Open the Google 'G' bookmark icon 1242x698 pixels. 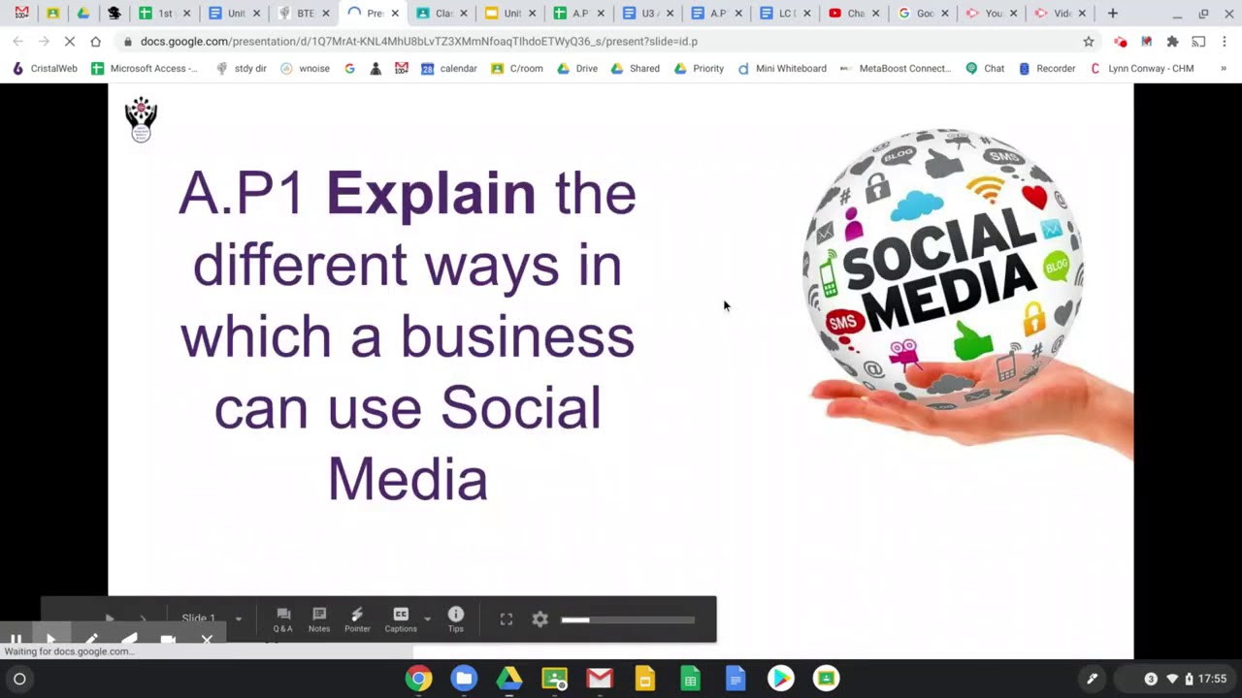click(349, 69)
